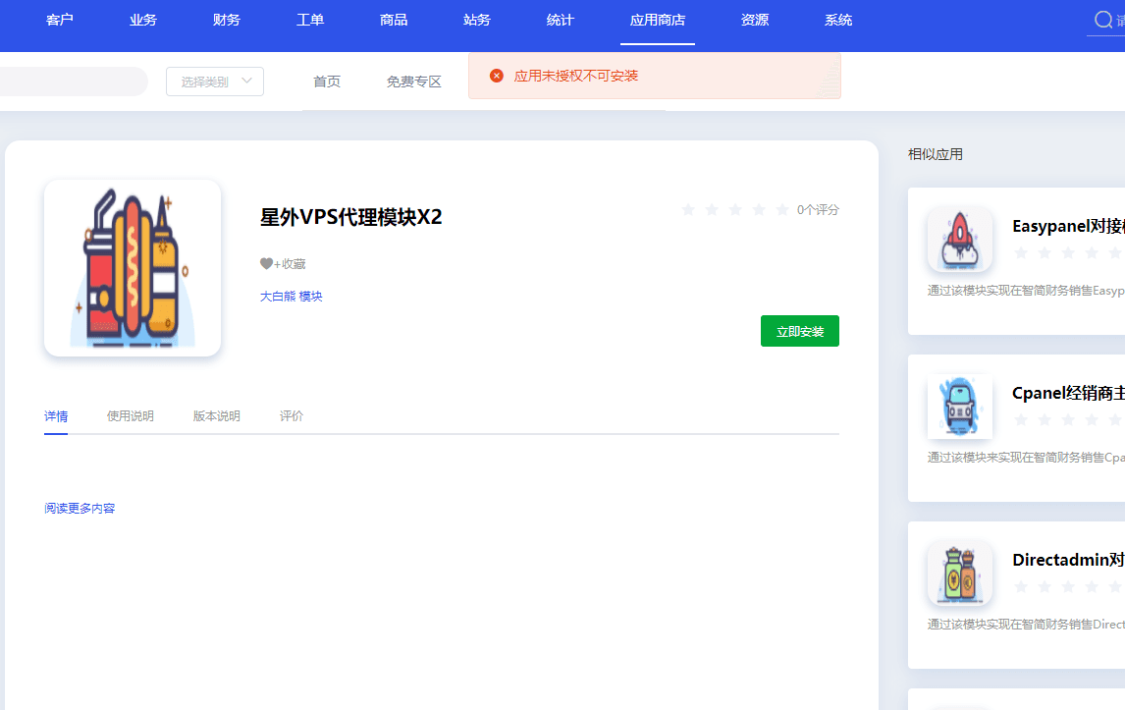Open the Cpanel经销商 app title
Image resolution: width=1125 pixels, height=710 pixels.
1068,393
